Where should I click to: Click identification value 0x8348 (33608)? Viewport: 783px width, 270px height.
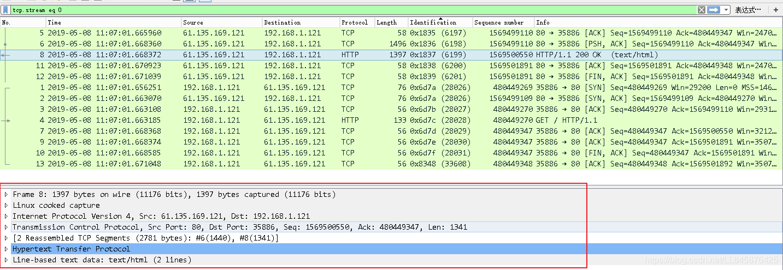pyautogui.click(x=440, y=164)
